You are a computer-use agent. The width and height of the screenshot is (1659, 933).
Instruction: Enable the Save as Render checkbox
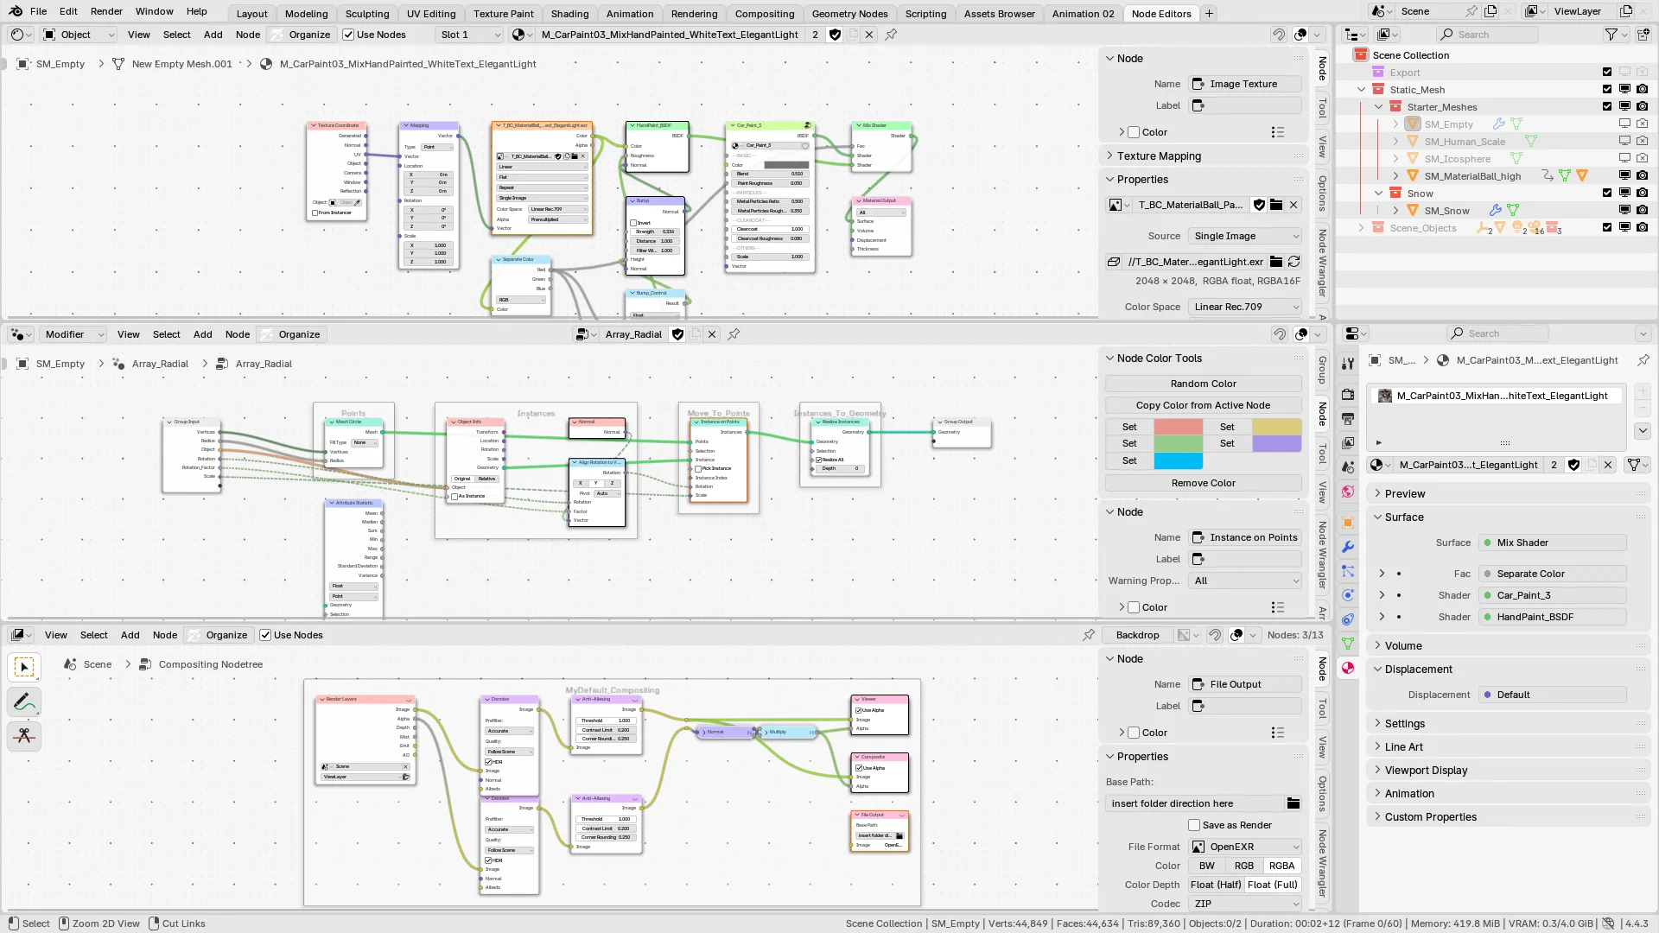click(x=1194, y=825)
